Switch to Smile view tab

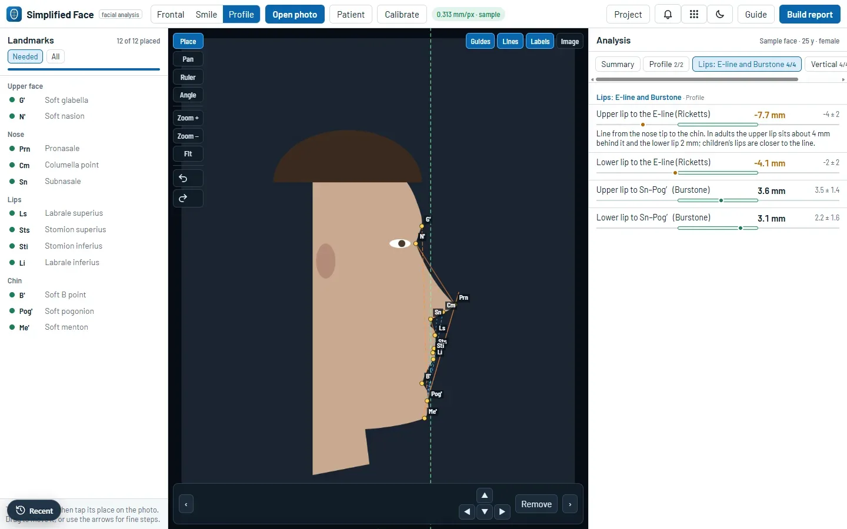(206, 14)
